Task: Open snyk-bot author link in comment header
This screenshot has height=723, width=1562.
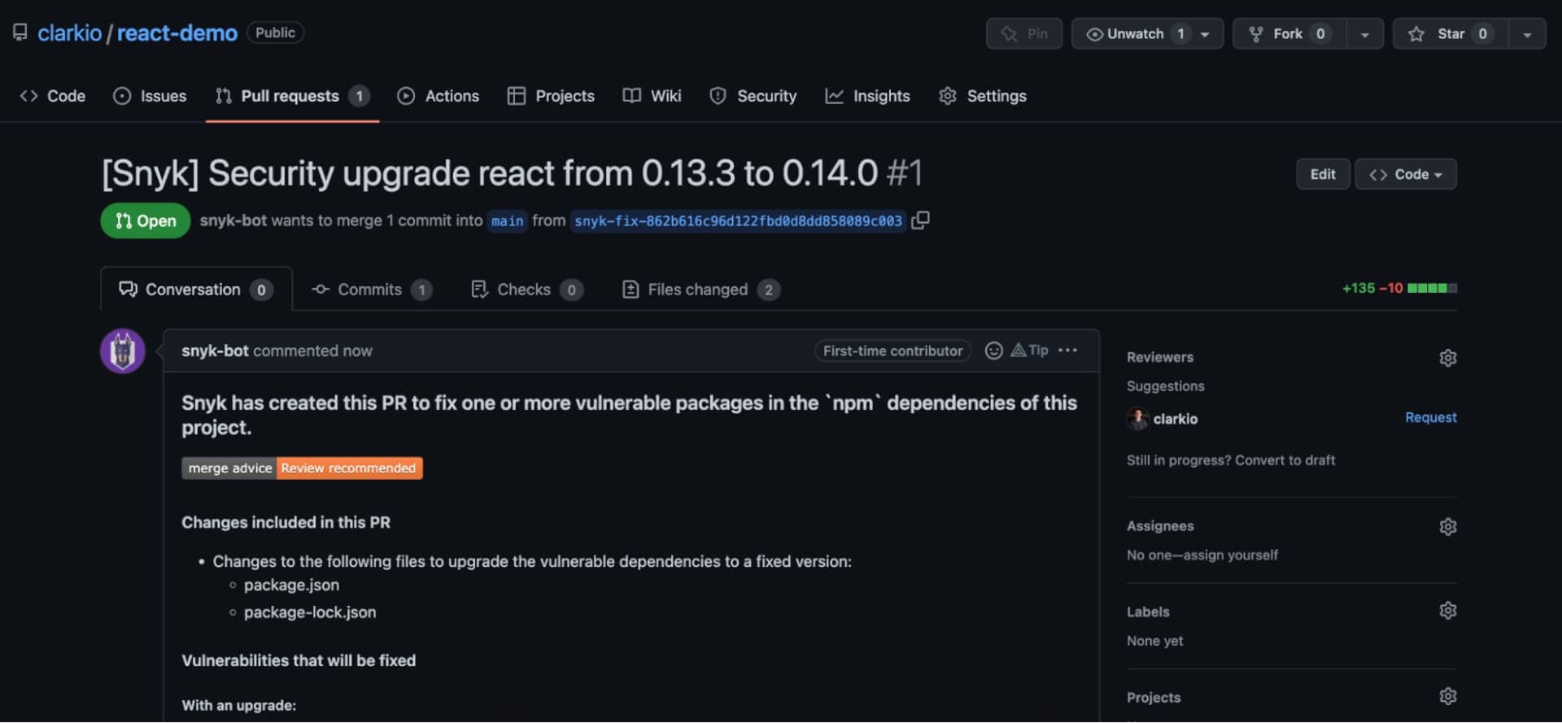Action: pos(215,351)
